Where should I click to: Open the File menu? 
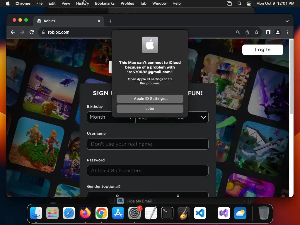click(x=40, y=3)
